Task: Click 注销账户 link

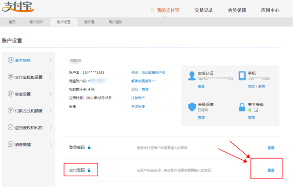Action: pos(138,98)
